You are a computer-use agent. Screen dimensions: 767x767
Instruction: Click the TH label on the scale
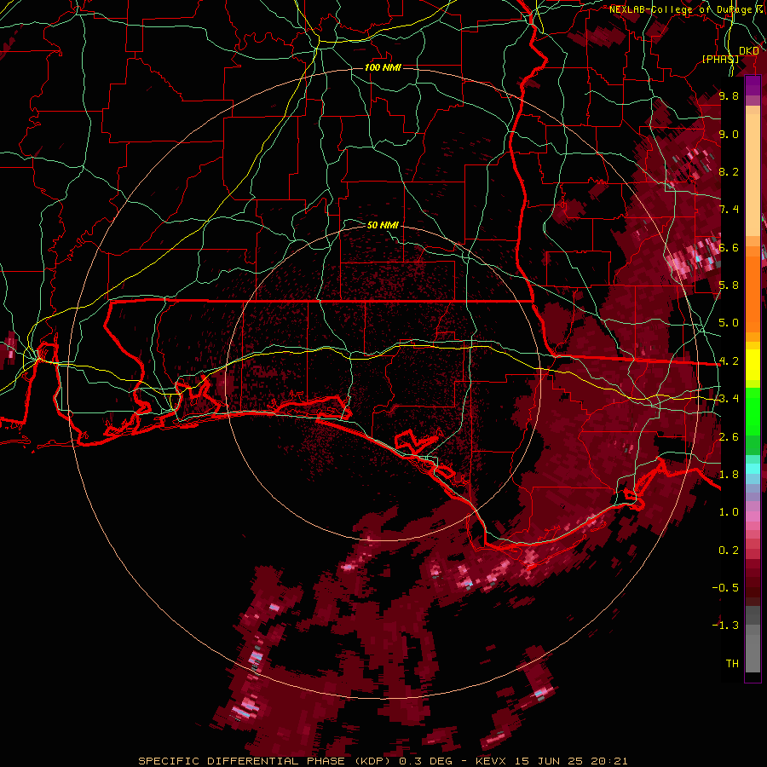(732, 664)
